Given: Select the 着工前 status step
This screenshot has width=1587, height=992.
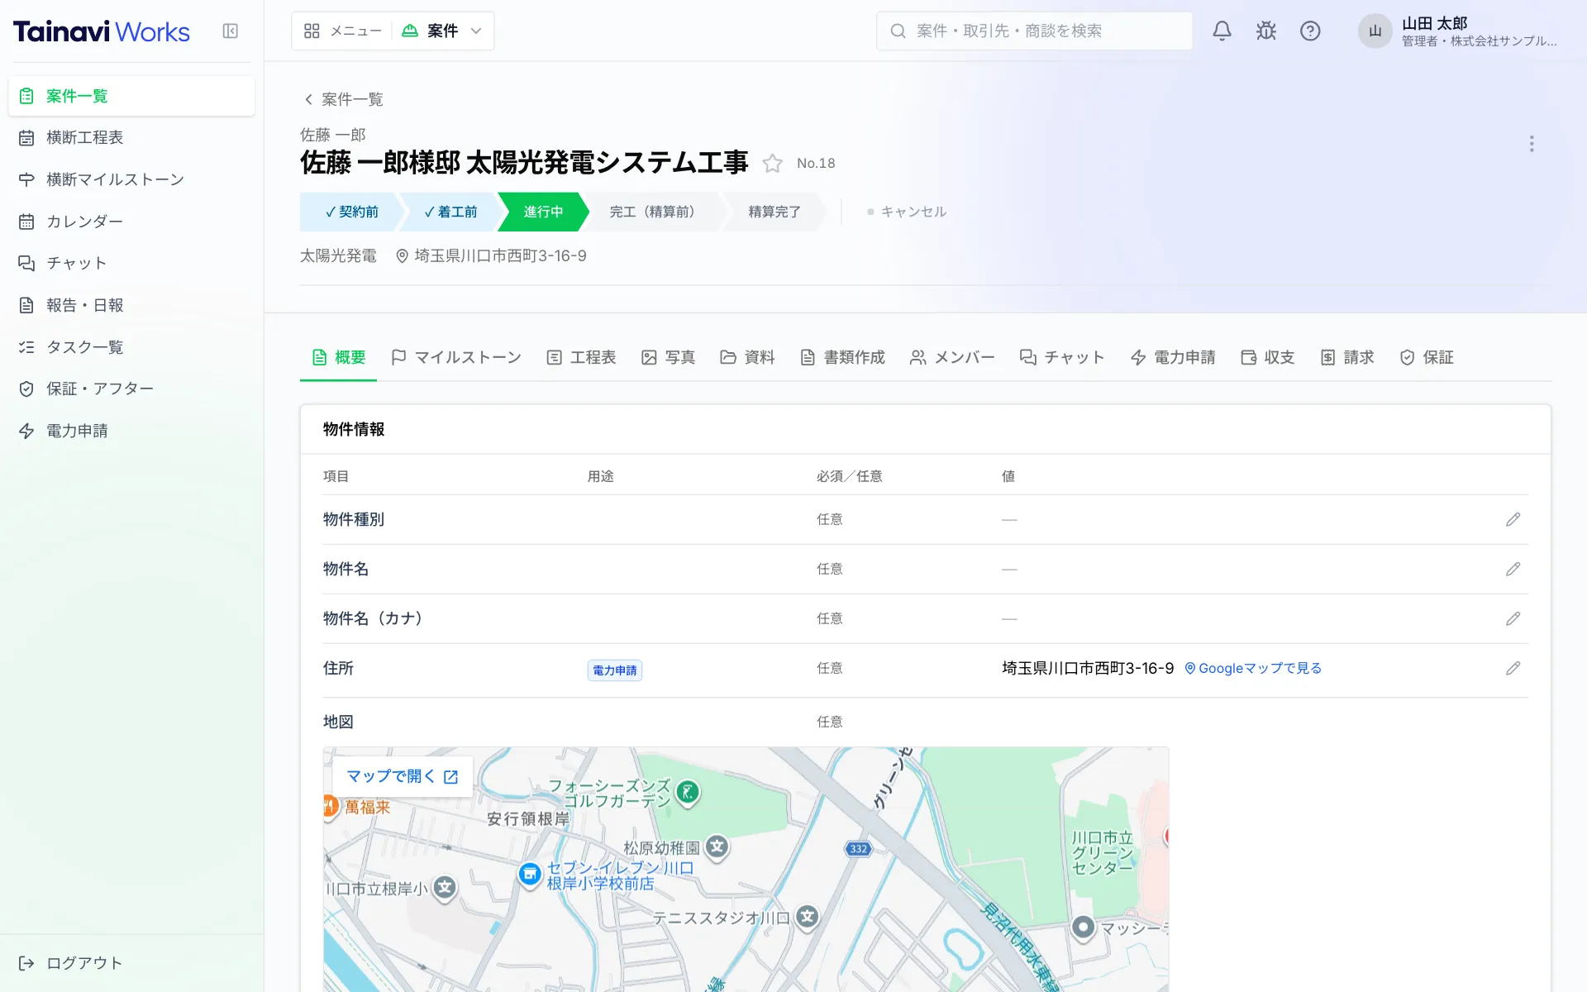Looking at the screenshot, I should pos(450,212).
